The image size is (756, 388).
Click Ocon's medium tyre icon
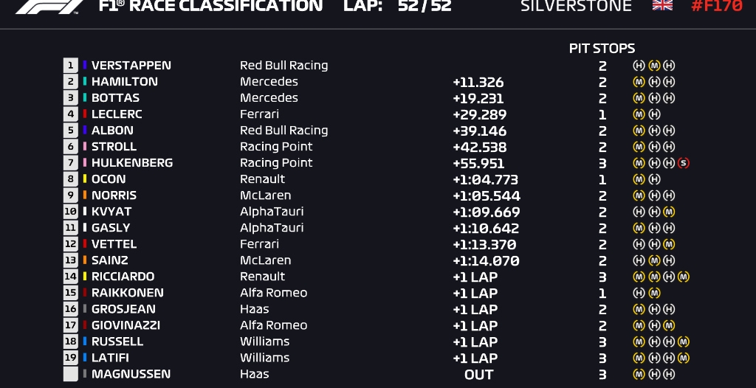[x=639, y=179]
